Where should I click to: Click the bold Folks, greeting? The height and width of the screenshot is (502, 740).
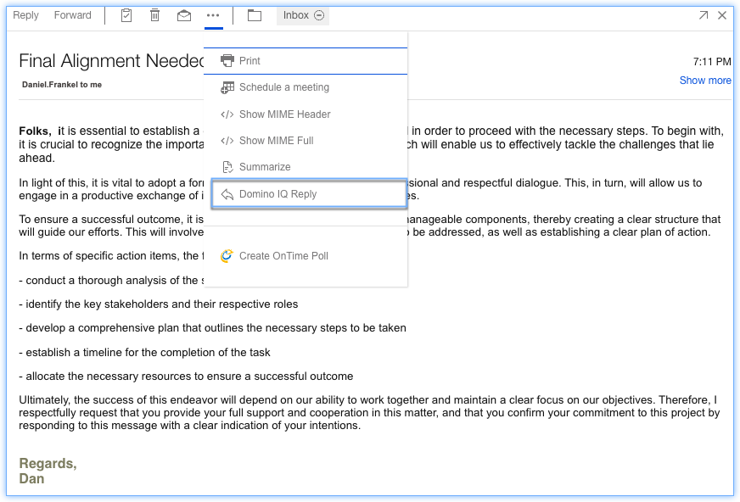click(x=36, y=131)
